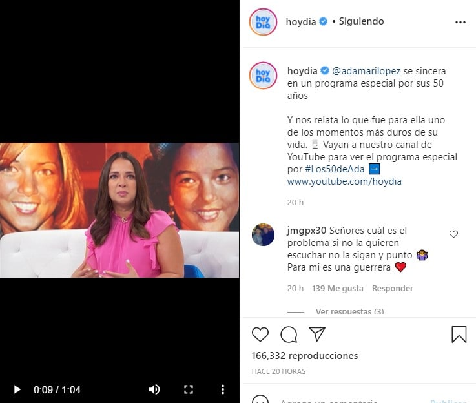Expand Ver respuestas (3) replies
The width and height of the screenshot is (476, 403).
349,311
